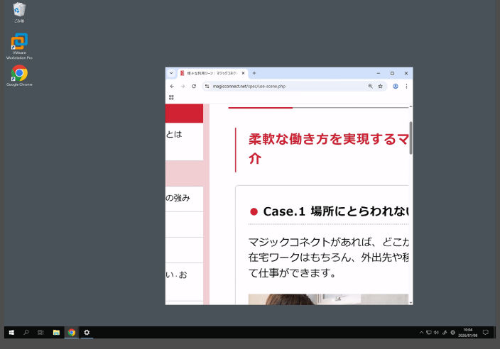Show hidden system tray icons

coord(421,332)
